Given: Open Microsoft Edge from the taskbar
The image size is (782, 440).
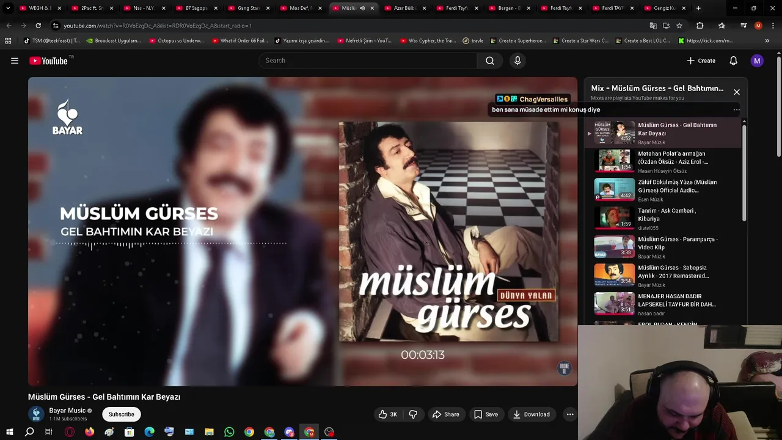Looking at the screenshot, I should (x=150, y=432).
